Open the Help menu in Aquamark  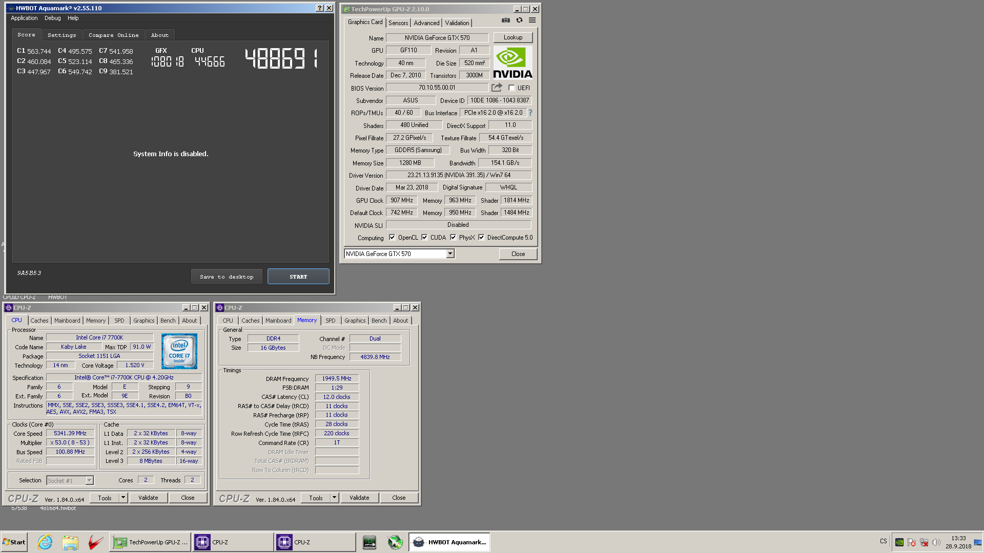click(73, 18)
